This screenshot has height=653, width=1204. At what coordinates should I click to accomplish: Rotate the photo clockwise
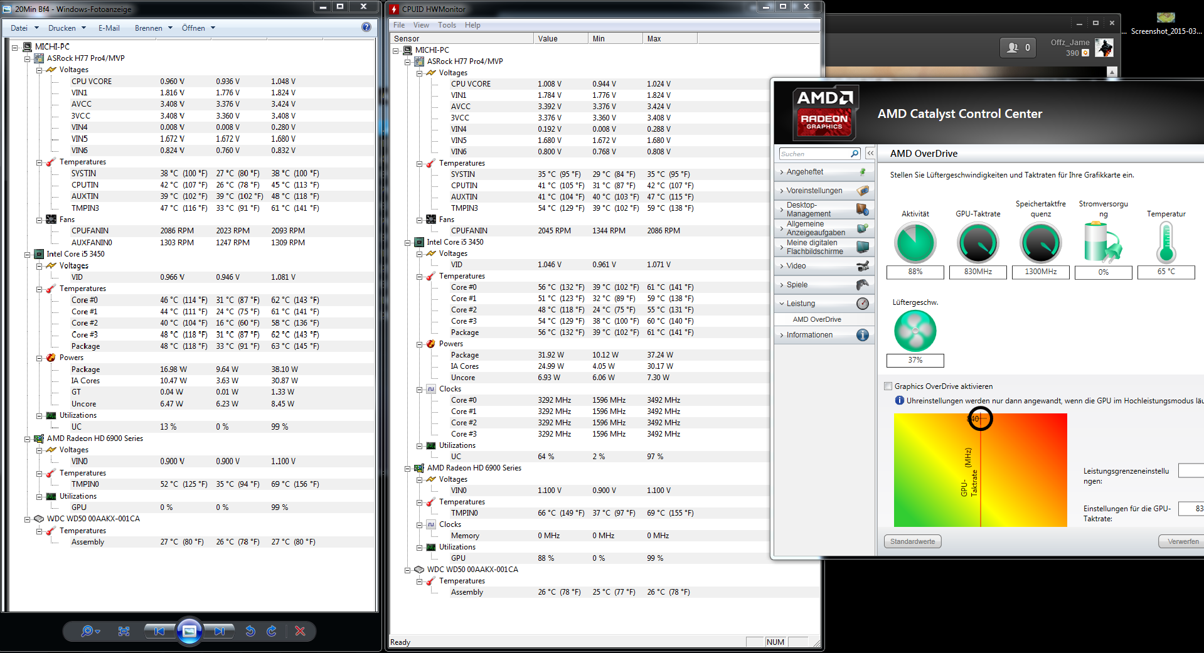[x=272, y=631]
